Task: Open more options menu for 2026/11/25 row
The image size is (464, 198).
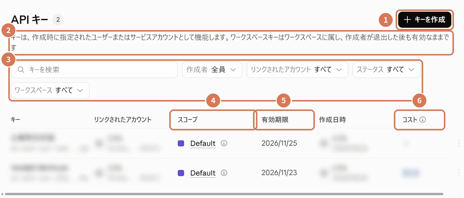Action: click(459, 143)
